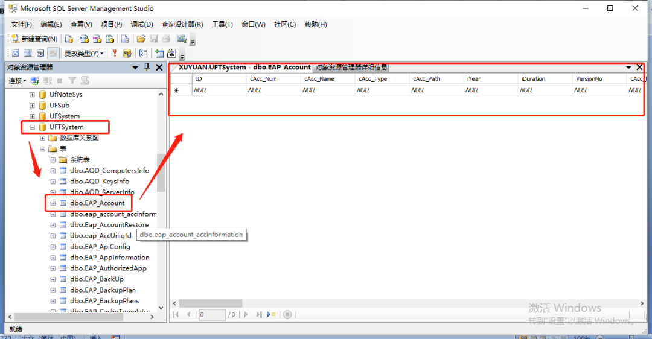Go to the next record button
Screen dimensions: 652x339
tap(246, 315)
